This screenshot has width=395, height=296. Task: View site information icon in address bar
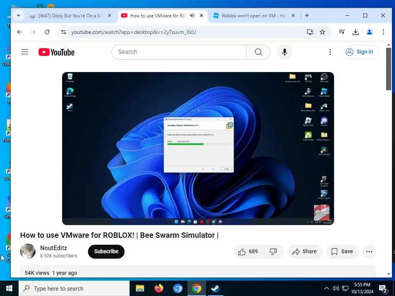[x=64, y=32]
